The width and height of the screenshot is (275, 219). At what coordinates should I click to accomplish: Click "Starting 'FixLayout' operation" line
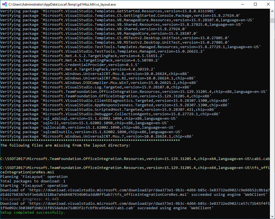pyautogui.click(x=34, y=185)
